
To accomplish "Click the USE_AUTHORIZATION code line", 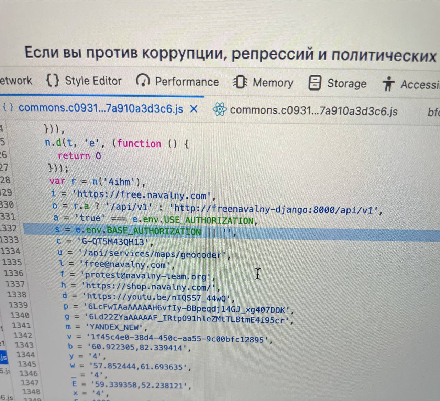I will pos(155,219).
